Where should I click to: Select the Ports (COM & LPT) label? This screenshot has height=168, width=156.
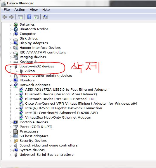(36, 127)
